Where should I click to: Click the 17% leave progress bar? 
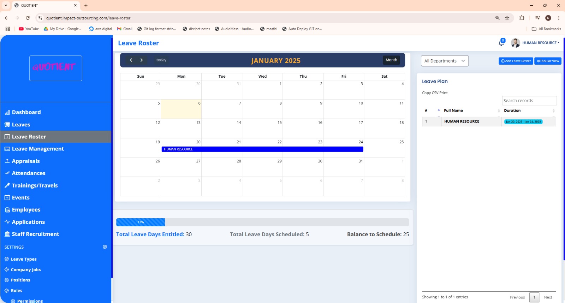[x=141, y=222]
